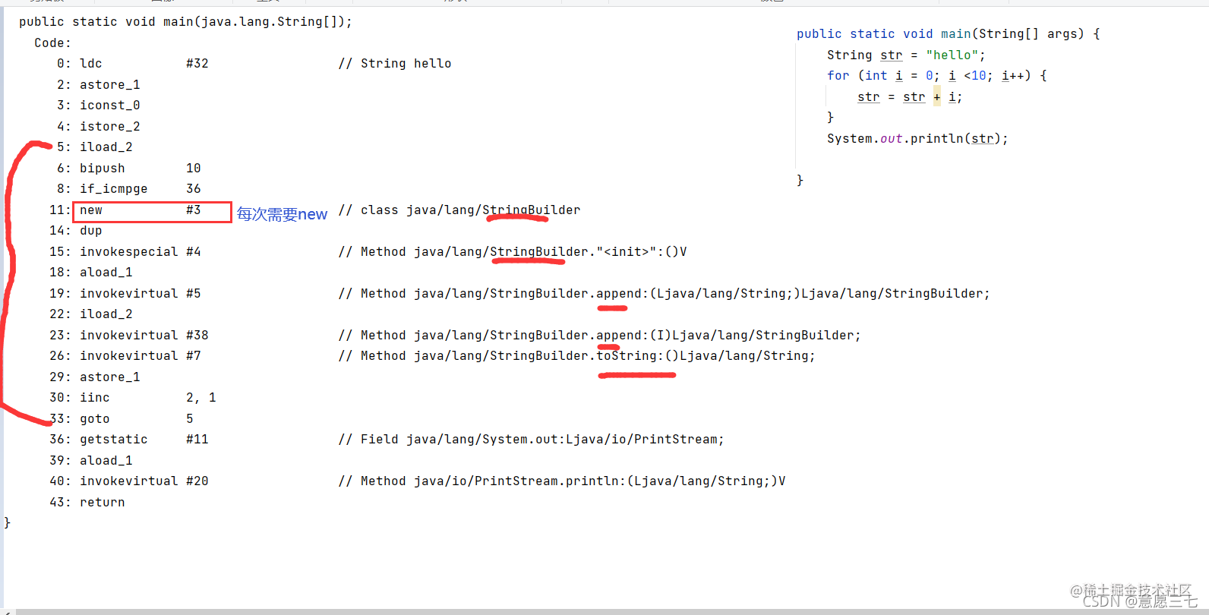Click the StringBuilder "<init>":()V method comment
The width and height of the screenshot is (1209, 615).
click(x=513, y=252)
